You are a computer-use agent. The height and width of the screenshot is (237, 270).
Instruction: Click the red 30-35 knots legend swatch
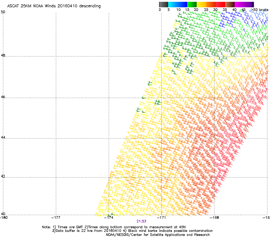(220, 4)
